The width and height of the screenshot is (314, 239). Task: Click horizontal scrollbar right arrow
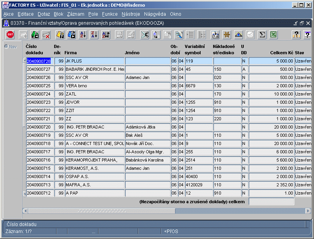click(x=309, y=211)
